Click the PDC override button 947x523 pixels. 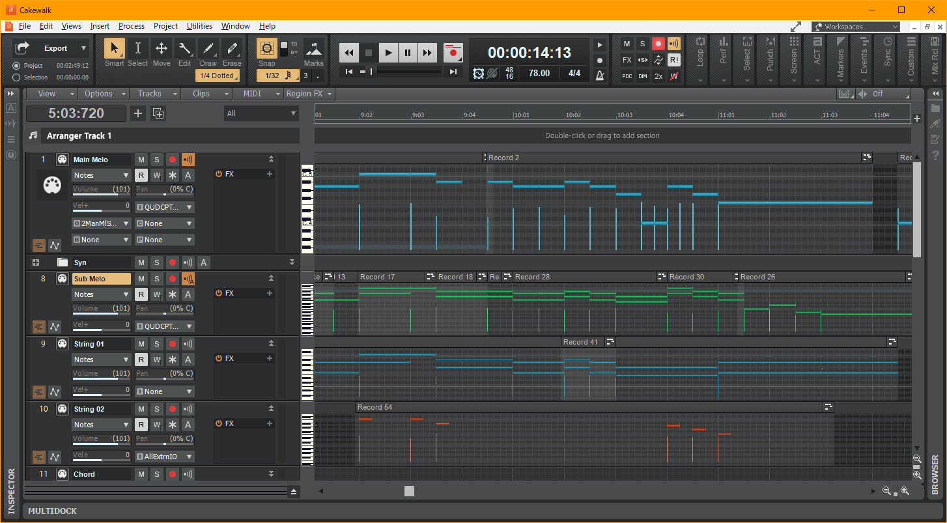pyautogui.click(x=627, y=76)
